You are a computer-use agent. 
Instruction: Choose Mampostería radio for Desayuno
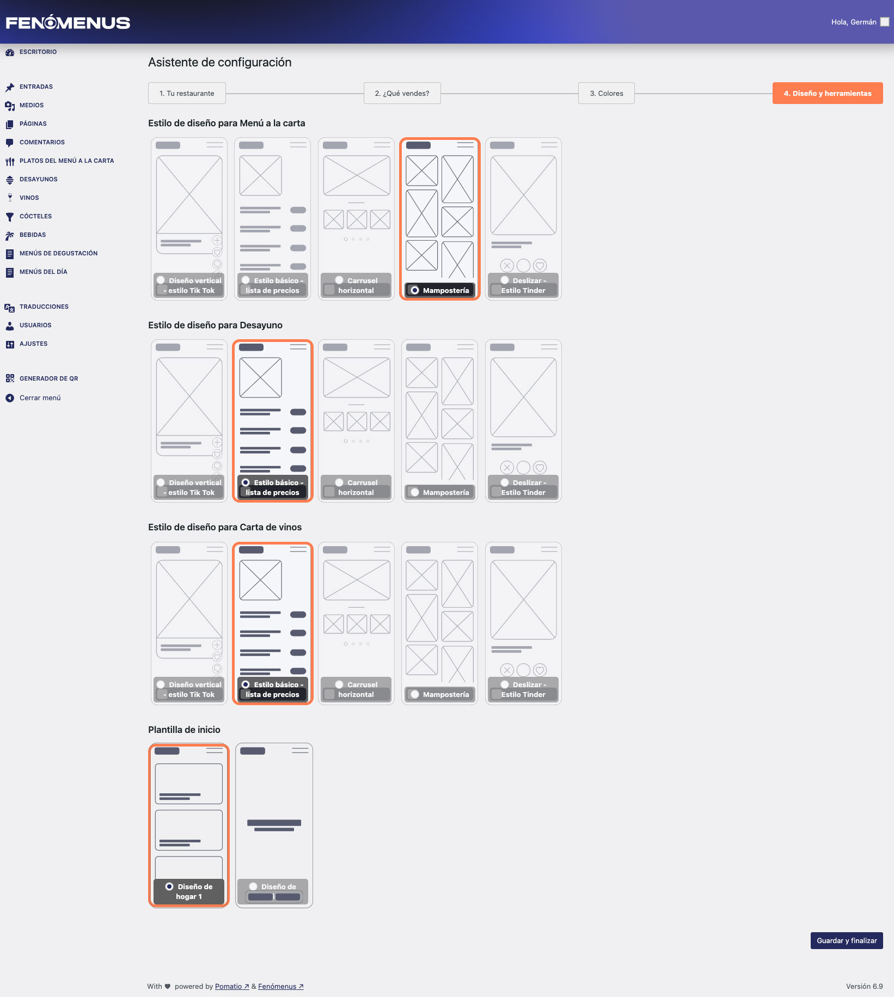pyautogui.click(x=415, y=492)
